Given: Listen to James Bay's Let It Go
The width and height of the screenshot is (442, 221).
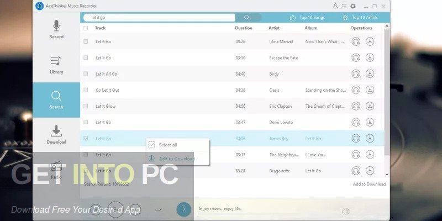Looking at the screenshot, I should point(356,139).
